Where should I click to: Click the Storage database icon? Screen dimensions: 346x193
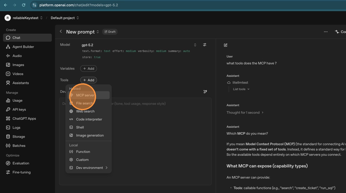point(8,137)
